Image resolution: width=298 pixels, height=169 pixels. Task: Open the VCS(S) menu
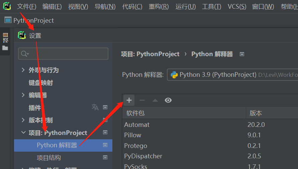point(237,7)
